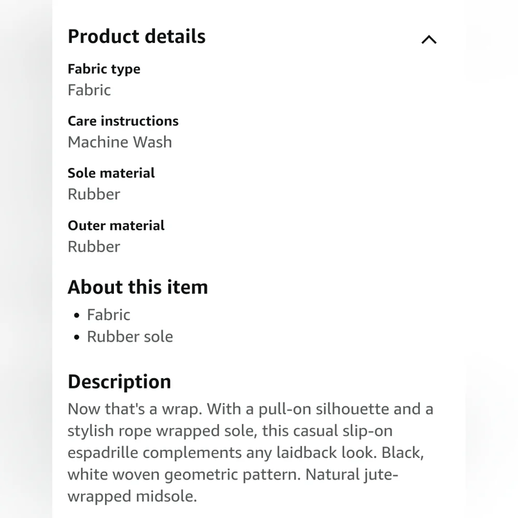The height and width of the screenshot is (518, 518).
Task: Select the Fabric type label
Action: tap(104, 69)
